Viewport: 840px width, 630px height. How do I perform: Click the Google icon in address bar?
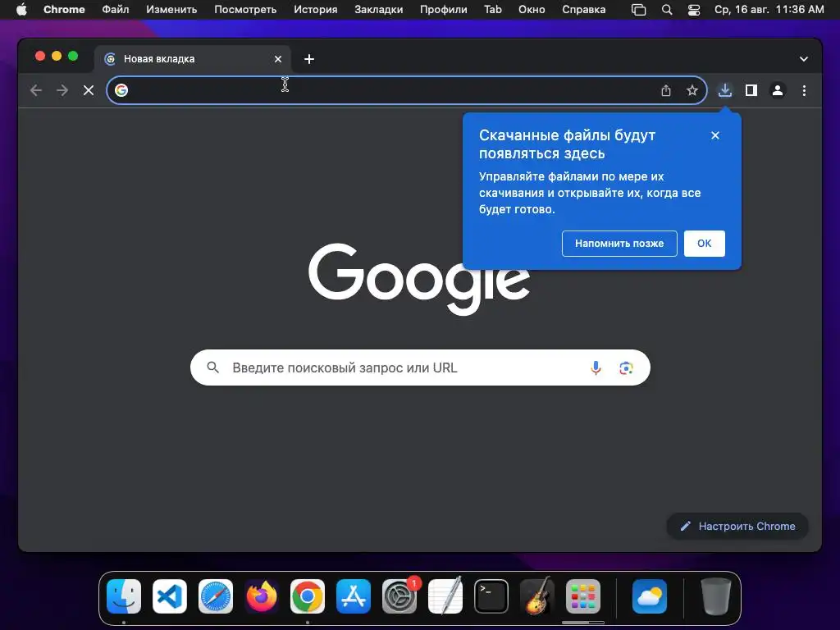pos(121,90)
